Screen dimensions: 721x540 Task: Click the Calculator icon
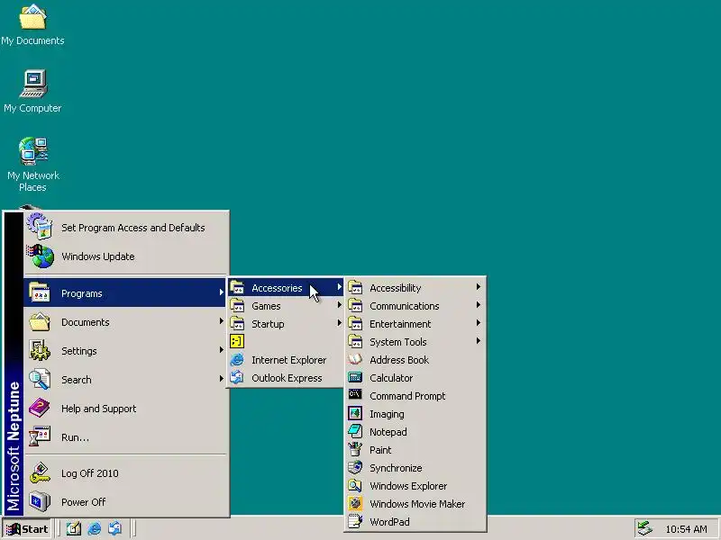355,377
